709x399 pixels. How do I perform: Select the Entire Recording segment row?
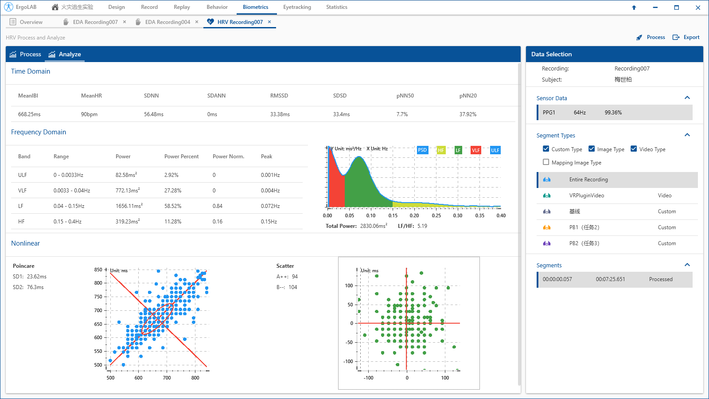[617, 180]
